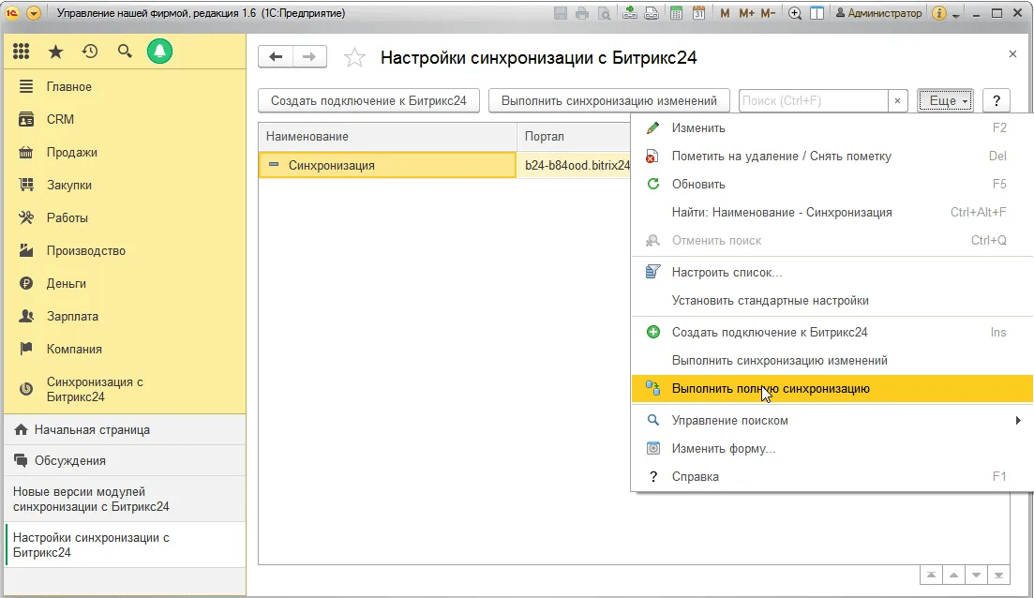Open Favorites star in the tool panel
The image size is (1034, 598).
click(56, 52)
